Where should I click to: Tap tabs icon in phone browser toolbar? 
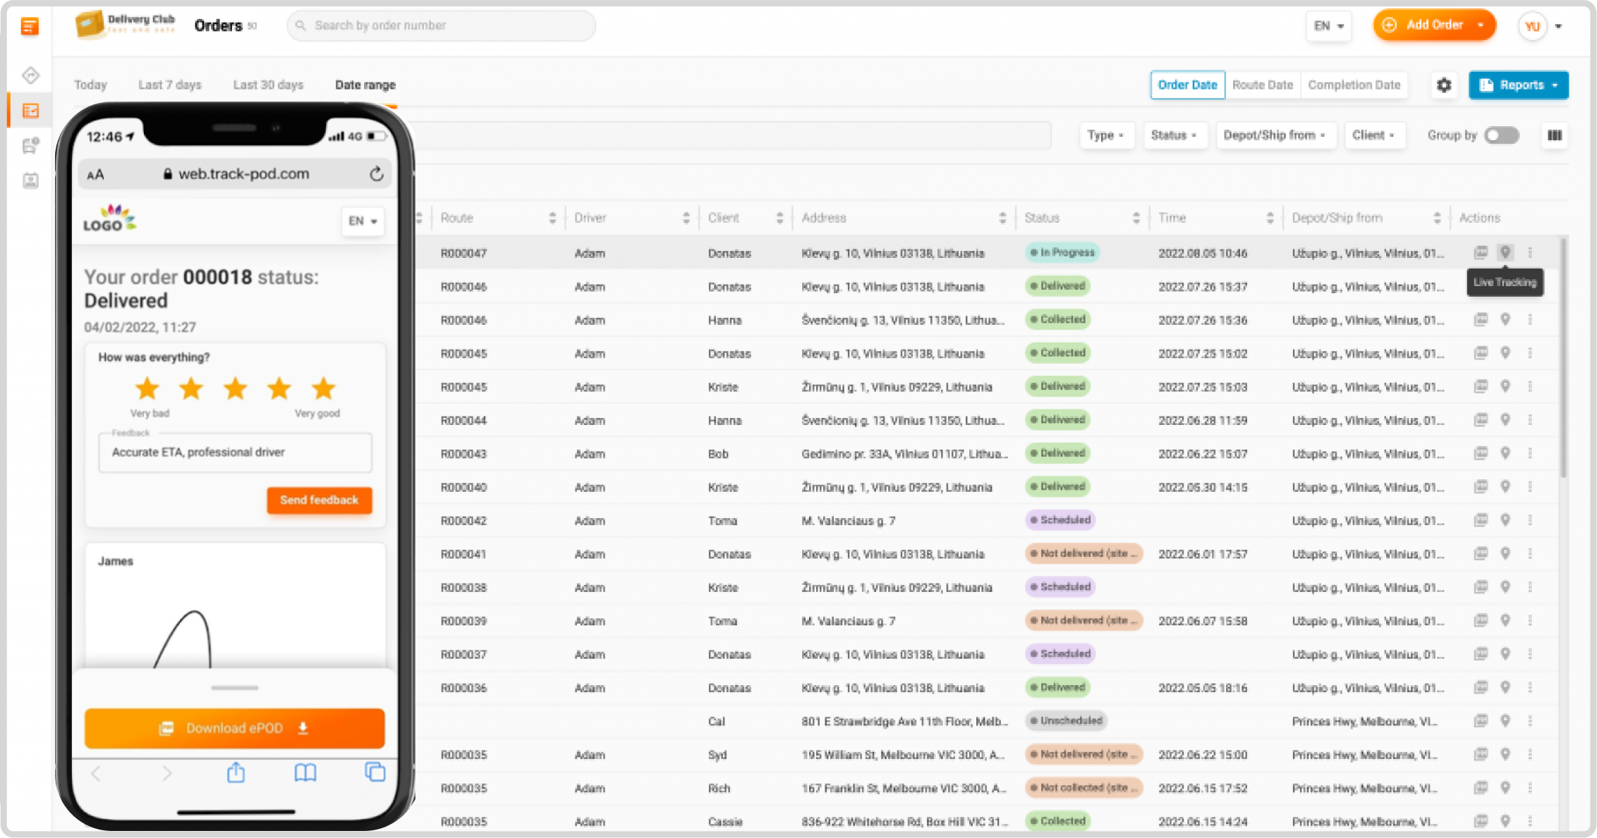(x=375, y=772)
